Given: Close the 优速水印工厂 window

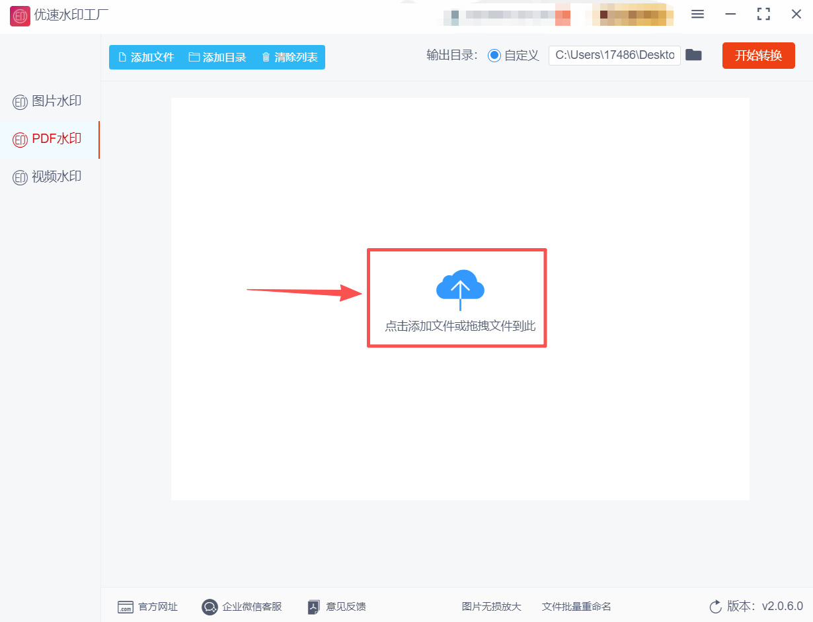Looking at the screenshot, I should point(796,14).
